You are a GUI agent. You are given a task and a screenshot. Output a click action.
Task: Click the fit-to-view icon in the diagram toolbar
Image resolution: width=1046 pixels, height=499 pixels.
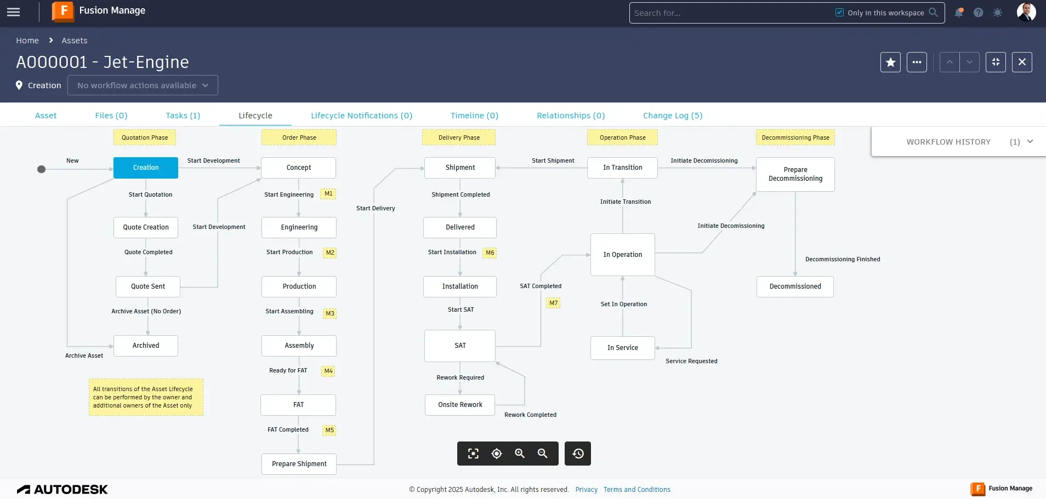click(472, 453)
